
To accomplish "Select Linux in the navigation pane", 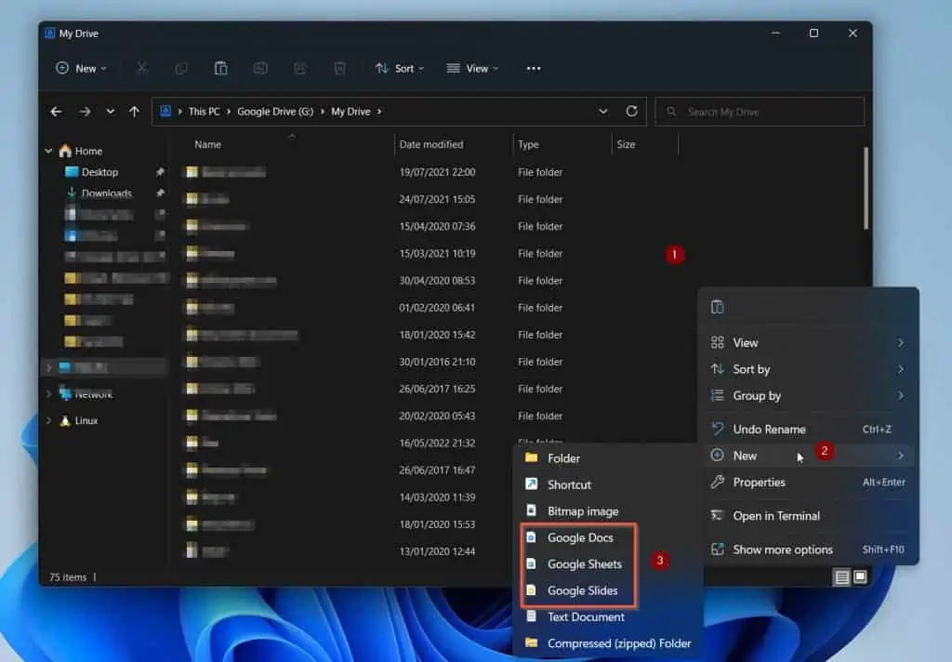I will [x=80, y=420].
